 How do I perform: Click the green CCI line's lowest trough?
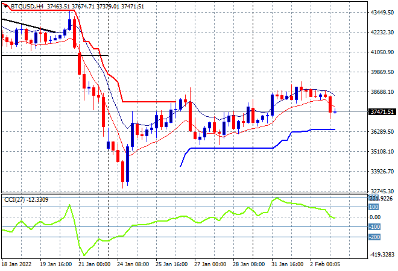84,255
